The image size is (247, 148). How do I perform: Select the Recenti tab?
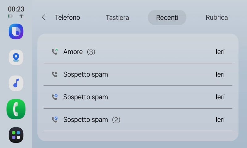click(167, 18)
